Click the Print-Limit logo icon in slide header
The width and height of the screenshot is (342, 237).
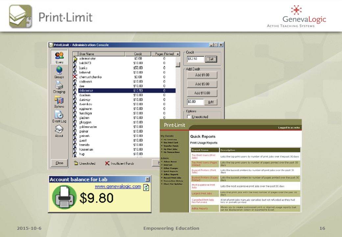[x=21, y=16]
